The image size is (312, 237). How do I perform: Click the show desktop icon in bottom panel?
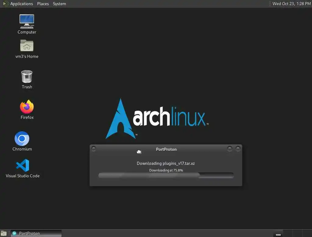pyautogui.click(x=4, y=233)
